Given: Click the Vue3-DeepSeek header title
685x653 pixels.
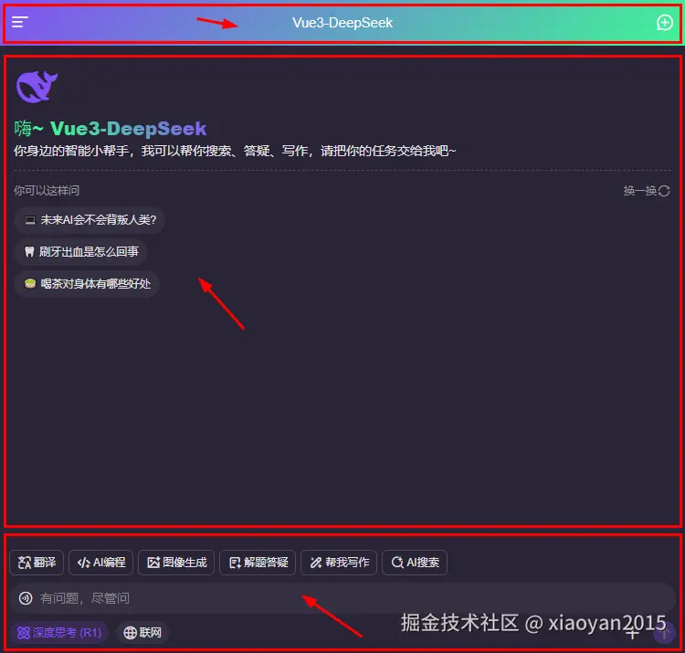Looking at the screenshot, I should (x=342, y=23).
